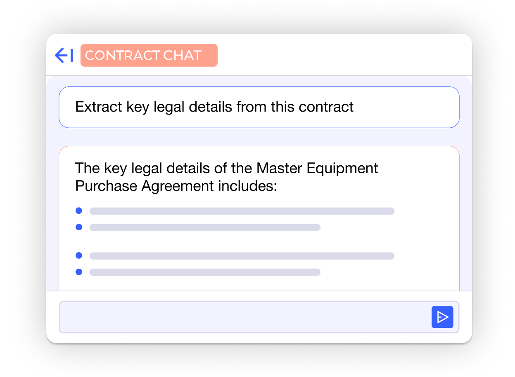Click the fourth blue bullet point
Image resolution: width=515 pixels, height=377 pixels.
(x=79, y=272)
